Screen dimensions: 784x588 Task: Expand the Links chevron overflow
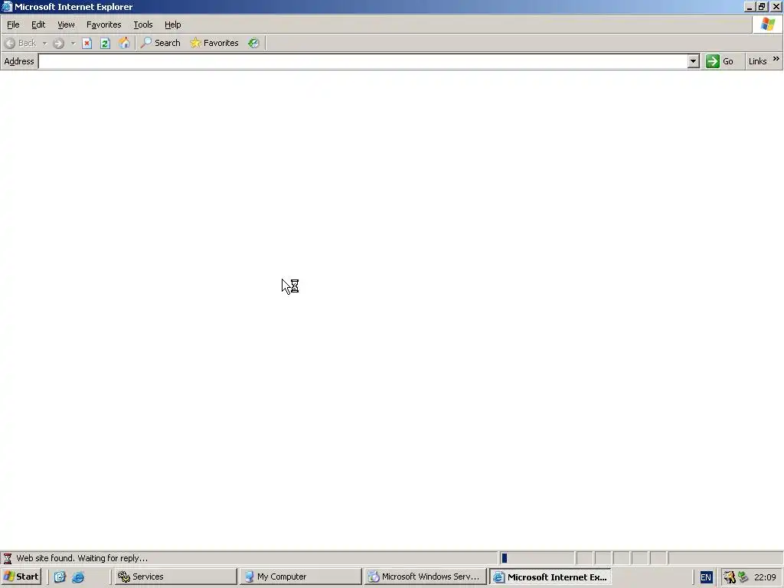coord(776,59)
